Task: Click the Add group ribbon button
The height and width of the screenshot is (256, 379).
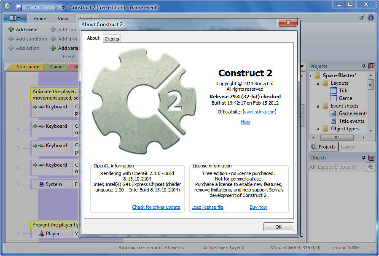Action: 65,39
